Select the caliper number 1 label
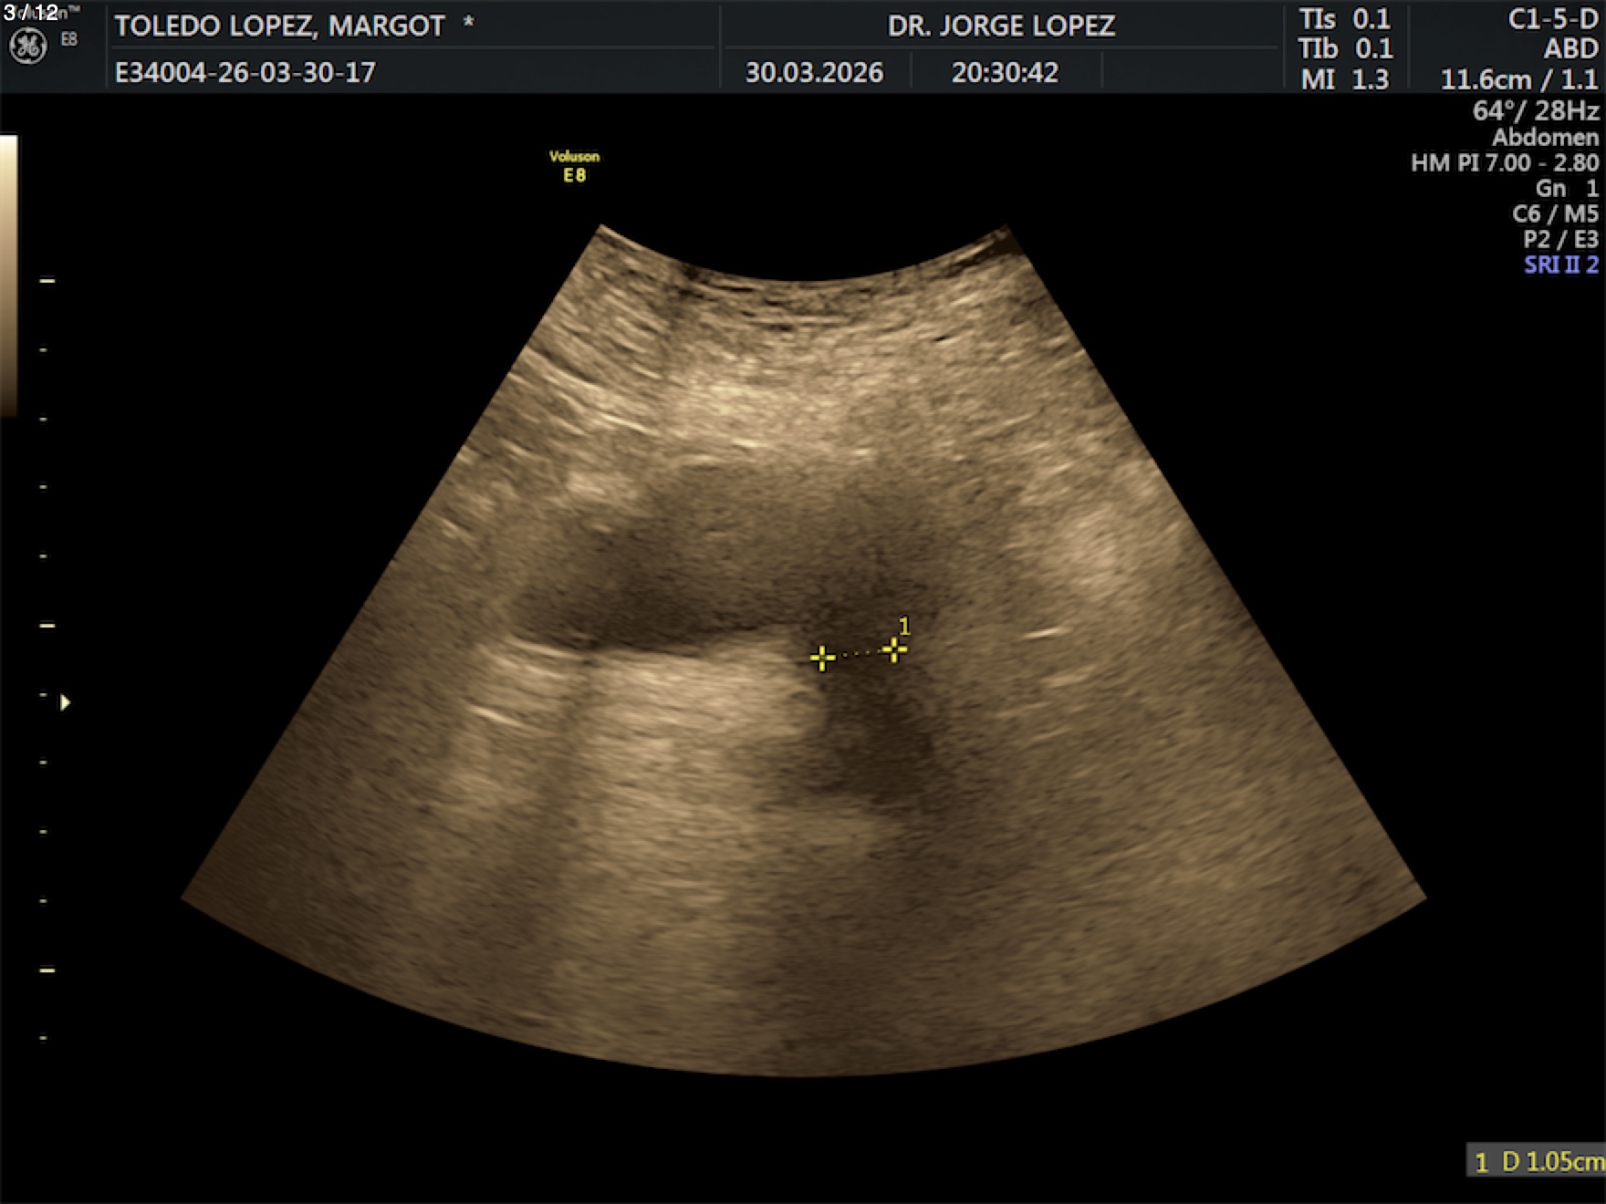Screen dimensions: 1606x1204 point(904,626)
